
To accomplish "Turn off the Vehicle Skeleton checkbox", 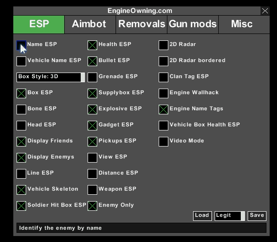I will [22, 190].
